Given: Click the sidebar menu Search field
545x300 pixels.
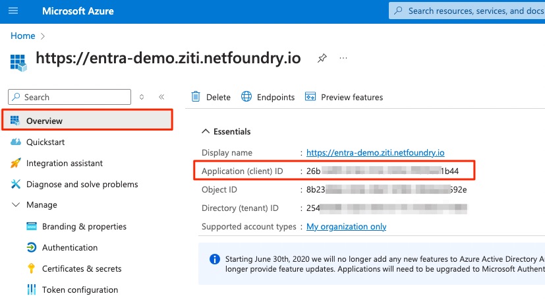Looking at the screenshot, I should tap(69, 97).
